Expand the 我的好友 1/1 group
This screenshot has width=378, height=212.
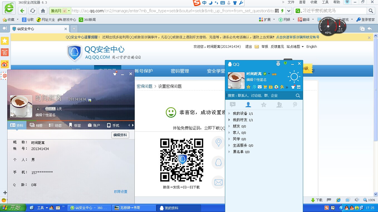pos(229,120)
